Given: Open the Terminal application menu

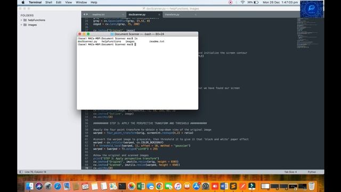Looking at the screenshot, I should point(35,2).
